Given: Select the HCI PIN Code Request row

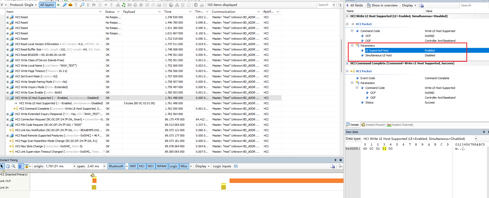Looking at the screenshot, I should (x=143, y=125).
